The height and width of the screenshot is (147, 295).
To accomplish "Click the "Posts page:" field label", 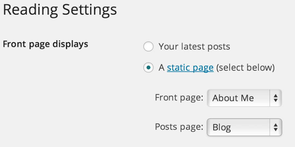I will tap(179, 127).
